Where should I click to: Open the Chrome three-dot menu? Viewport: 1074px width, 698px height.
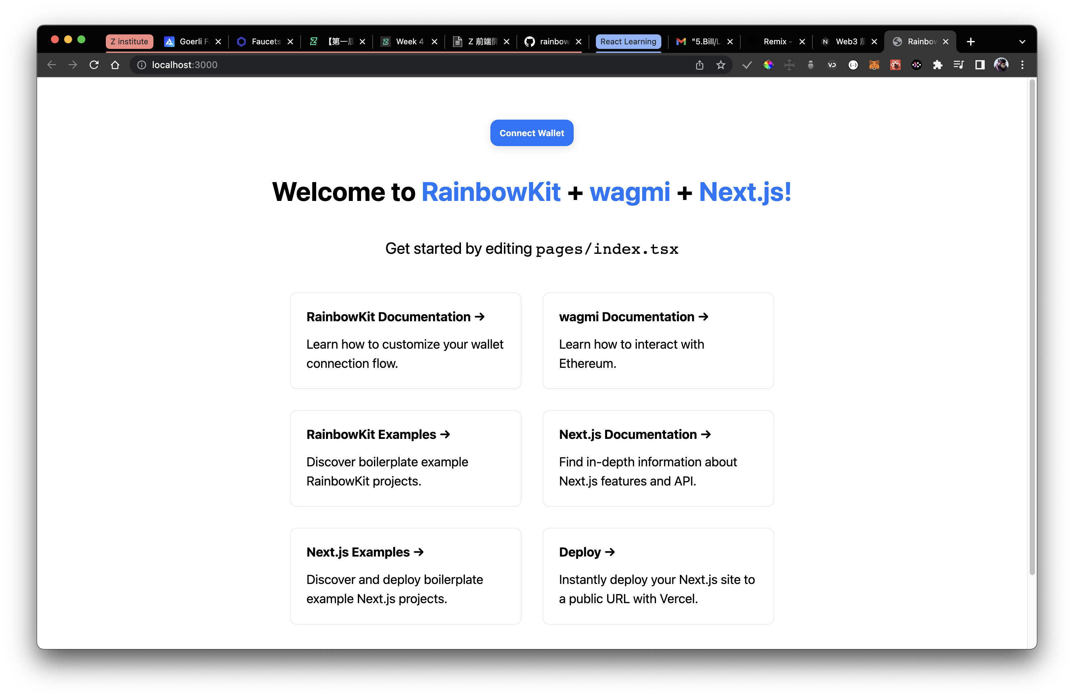point(1022,65)
